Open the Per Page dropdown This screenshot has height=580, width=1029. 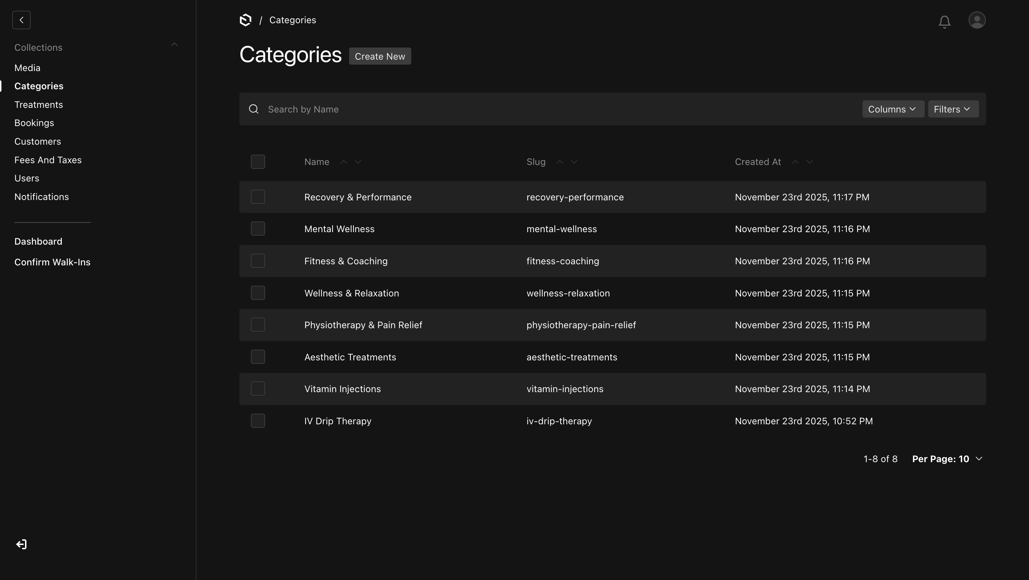(x=947, y=459)
